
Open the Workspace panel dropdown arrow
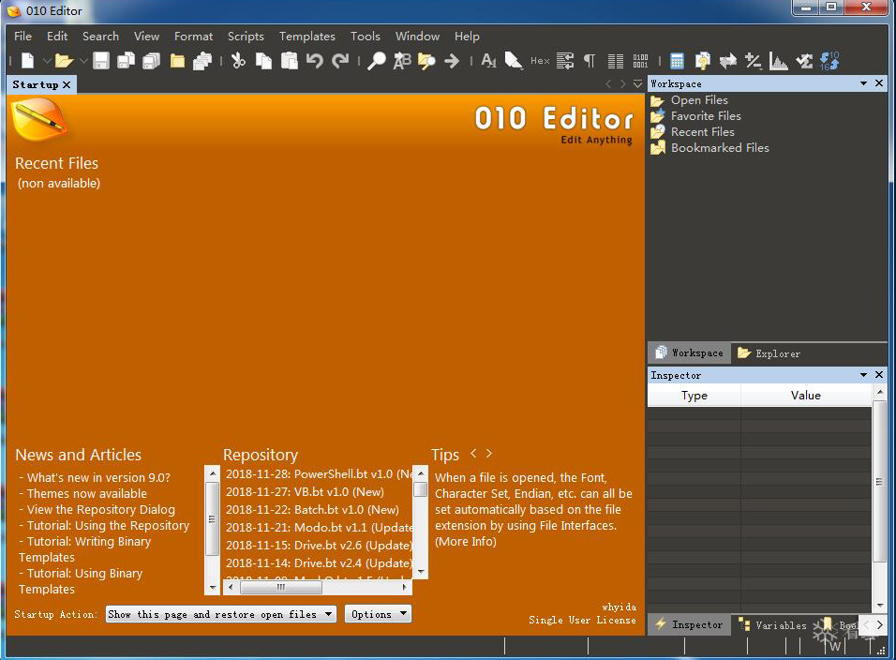[863, 83]
